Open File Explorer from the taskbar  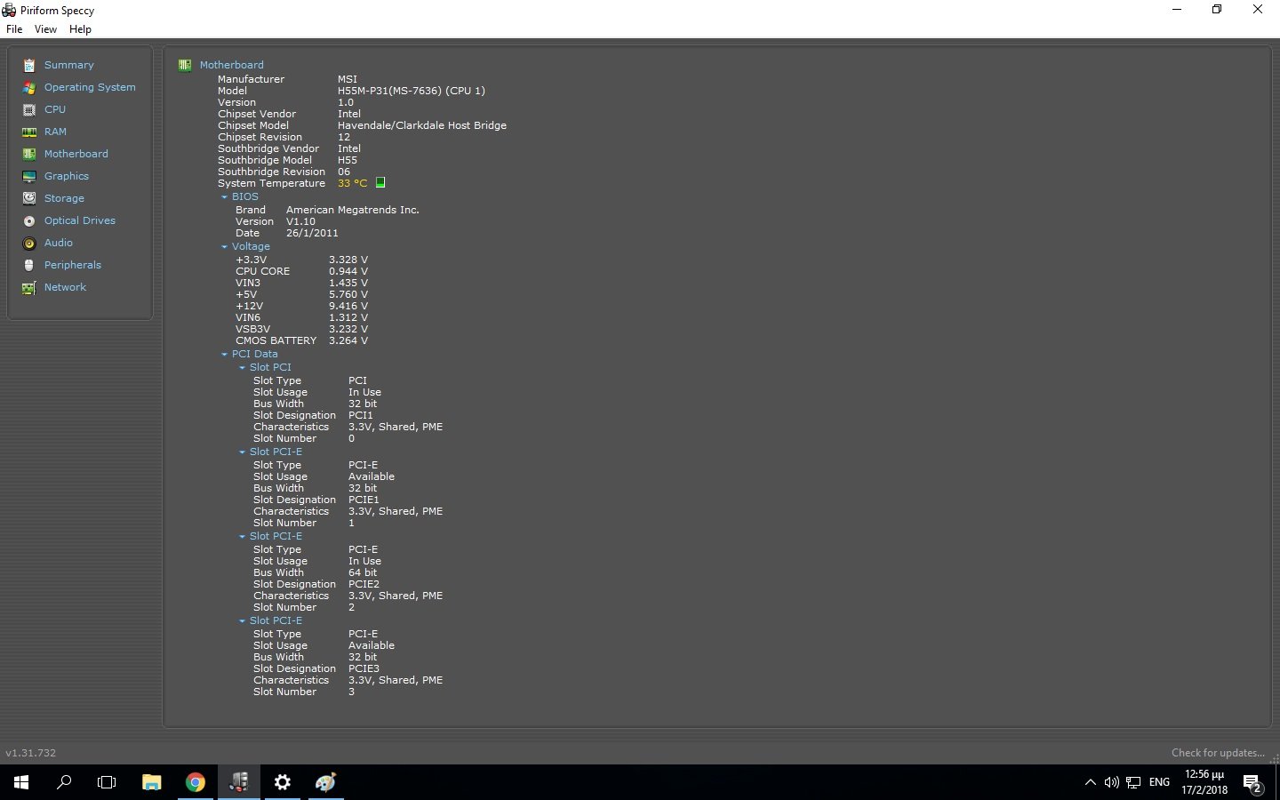152,782
